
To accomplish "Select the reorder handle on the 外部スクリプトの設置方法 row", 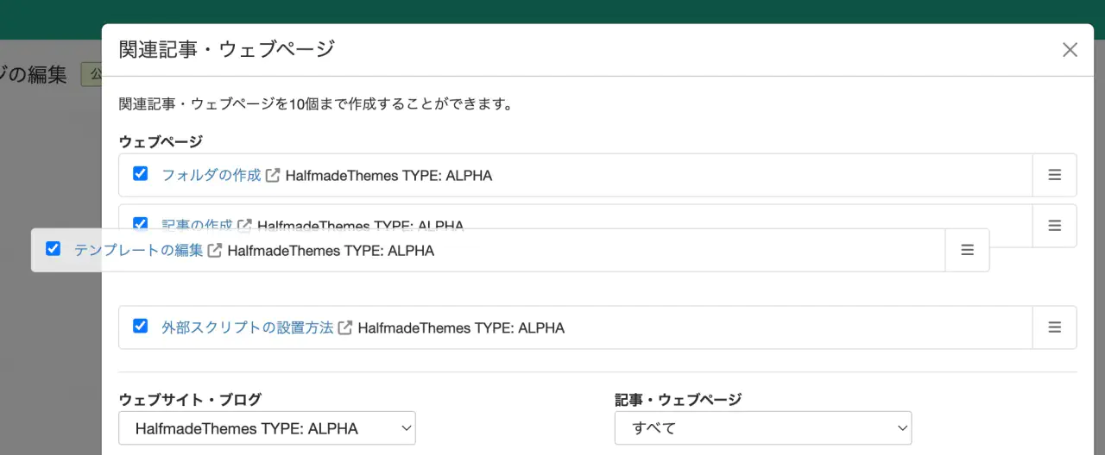I will (1054, 327).
